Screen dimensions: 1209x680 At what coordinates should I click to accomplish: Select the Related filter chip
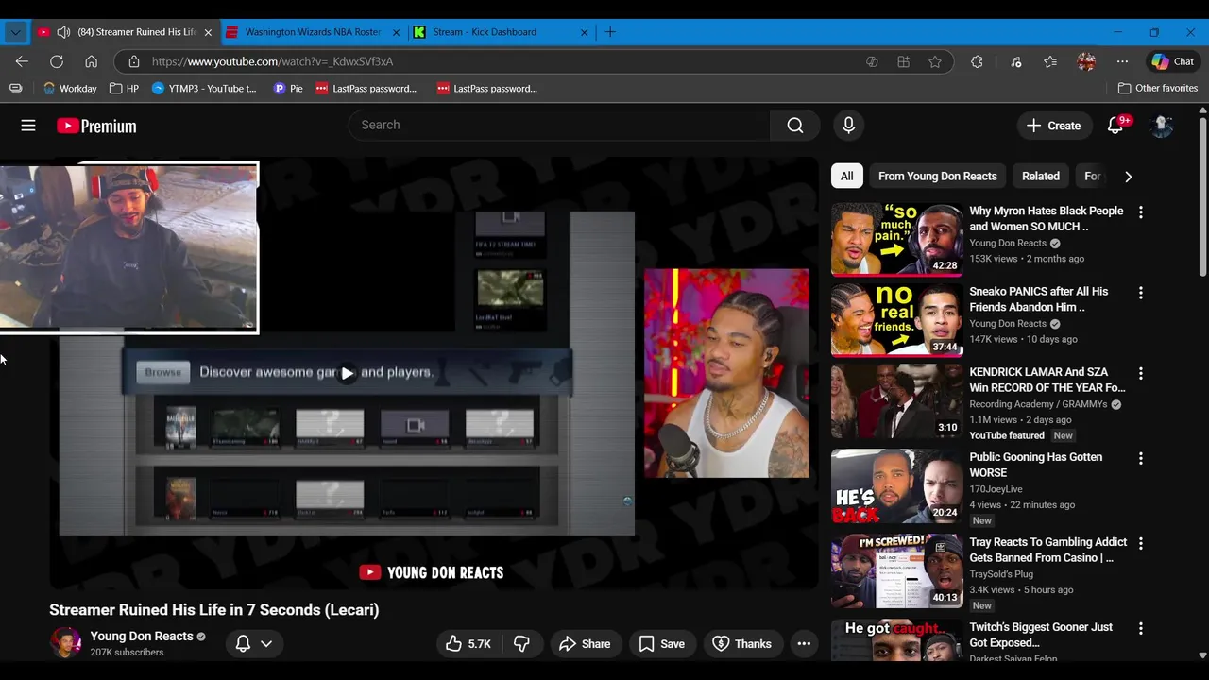coord(1041,176)
